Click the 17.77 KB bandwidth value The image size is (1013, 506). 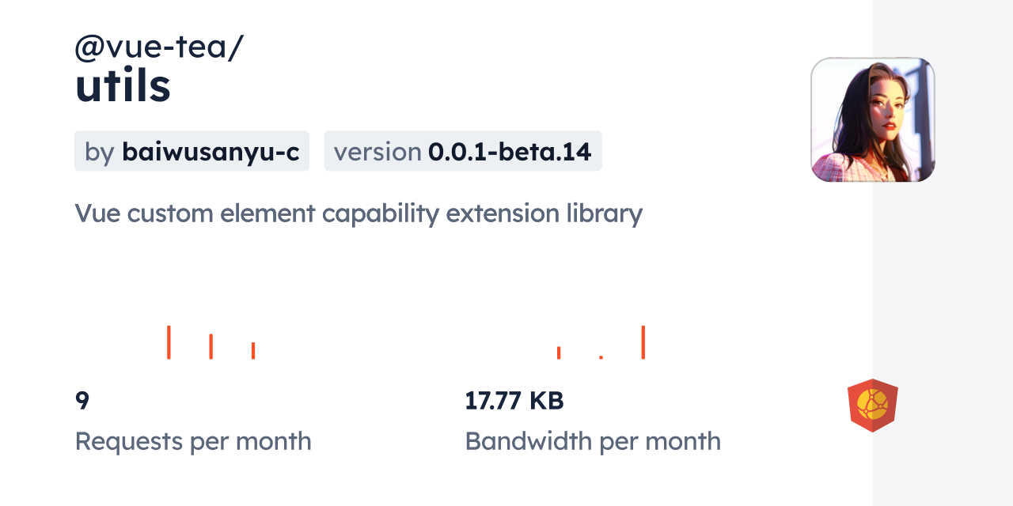514,401
